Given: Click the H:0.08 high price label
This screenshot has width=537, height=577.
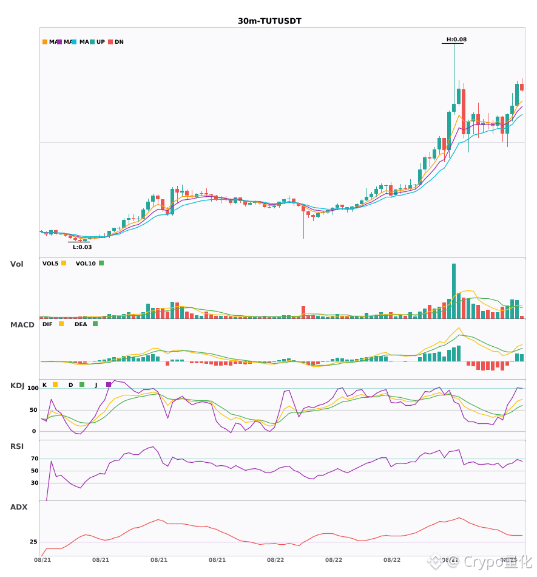Looking at the screenshot, I should (456, 39).
